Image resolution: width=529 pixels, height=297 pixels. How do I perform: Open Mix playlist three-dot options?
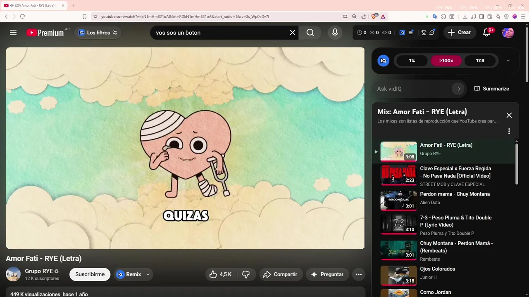pos(509,131)
